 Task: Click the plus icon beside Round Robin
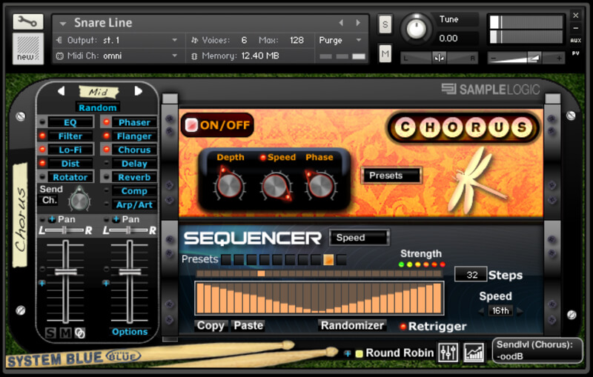(x=347, y=353)
